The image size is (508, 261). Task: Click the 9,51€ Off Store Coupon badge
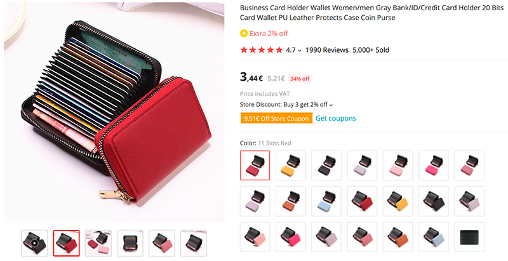pyautogui.click(x=276, y=118)
